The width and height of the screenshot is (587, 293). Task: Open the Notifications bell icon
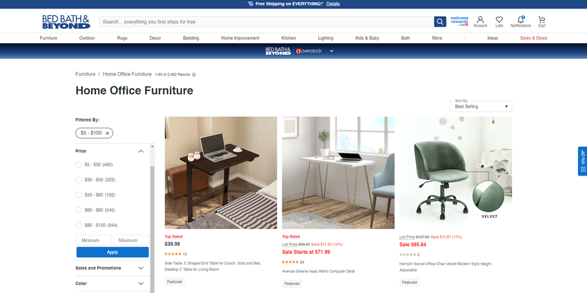[x=520, y=21]
